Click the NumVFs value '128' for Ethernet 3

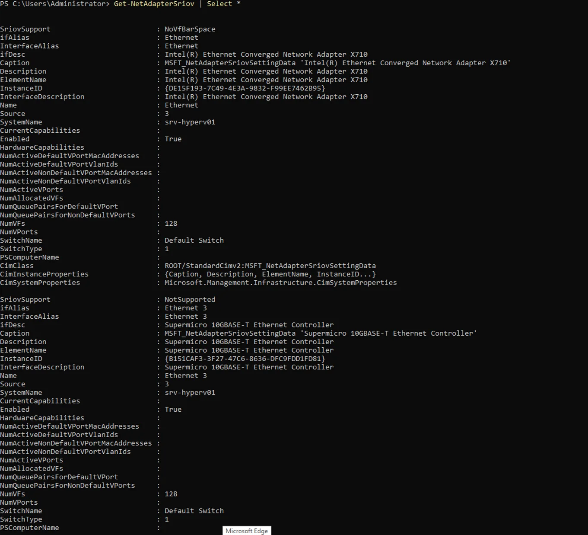pyautogui.click(x=171, y=494)
